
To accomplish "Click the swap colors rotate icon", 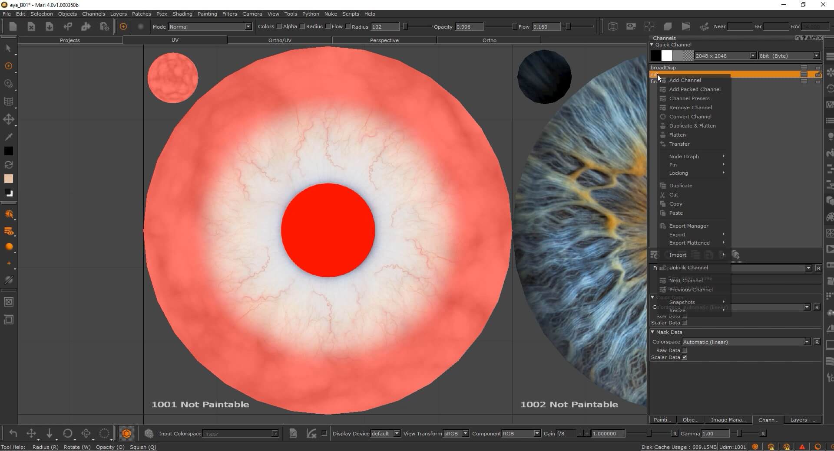I will (x=8, y=165).
